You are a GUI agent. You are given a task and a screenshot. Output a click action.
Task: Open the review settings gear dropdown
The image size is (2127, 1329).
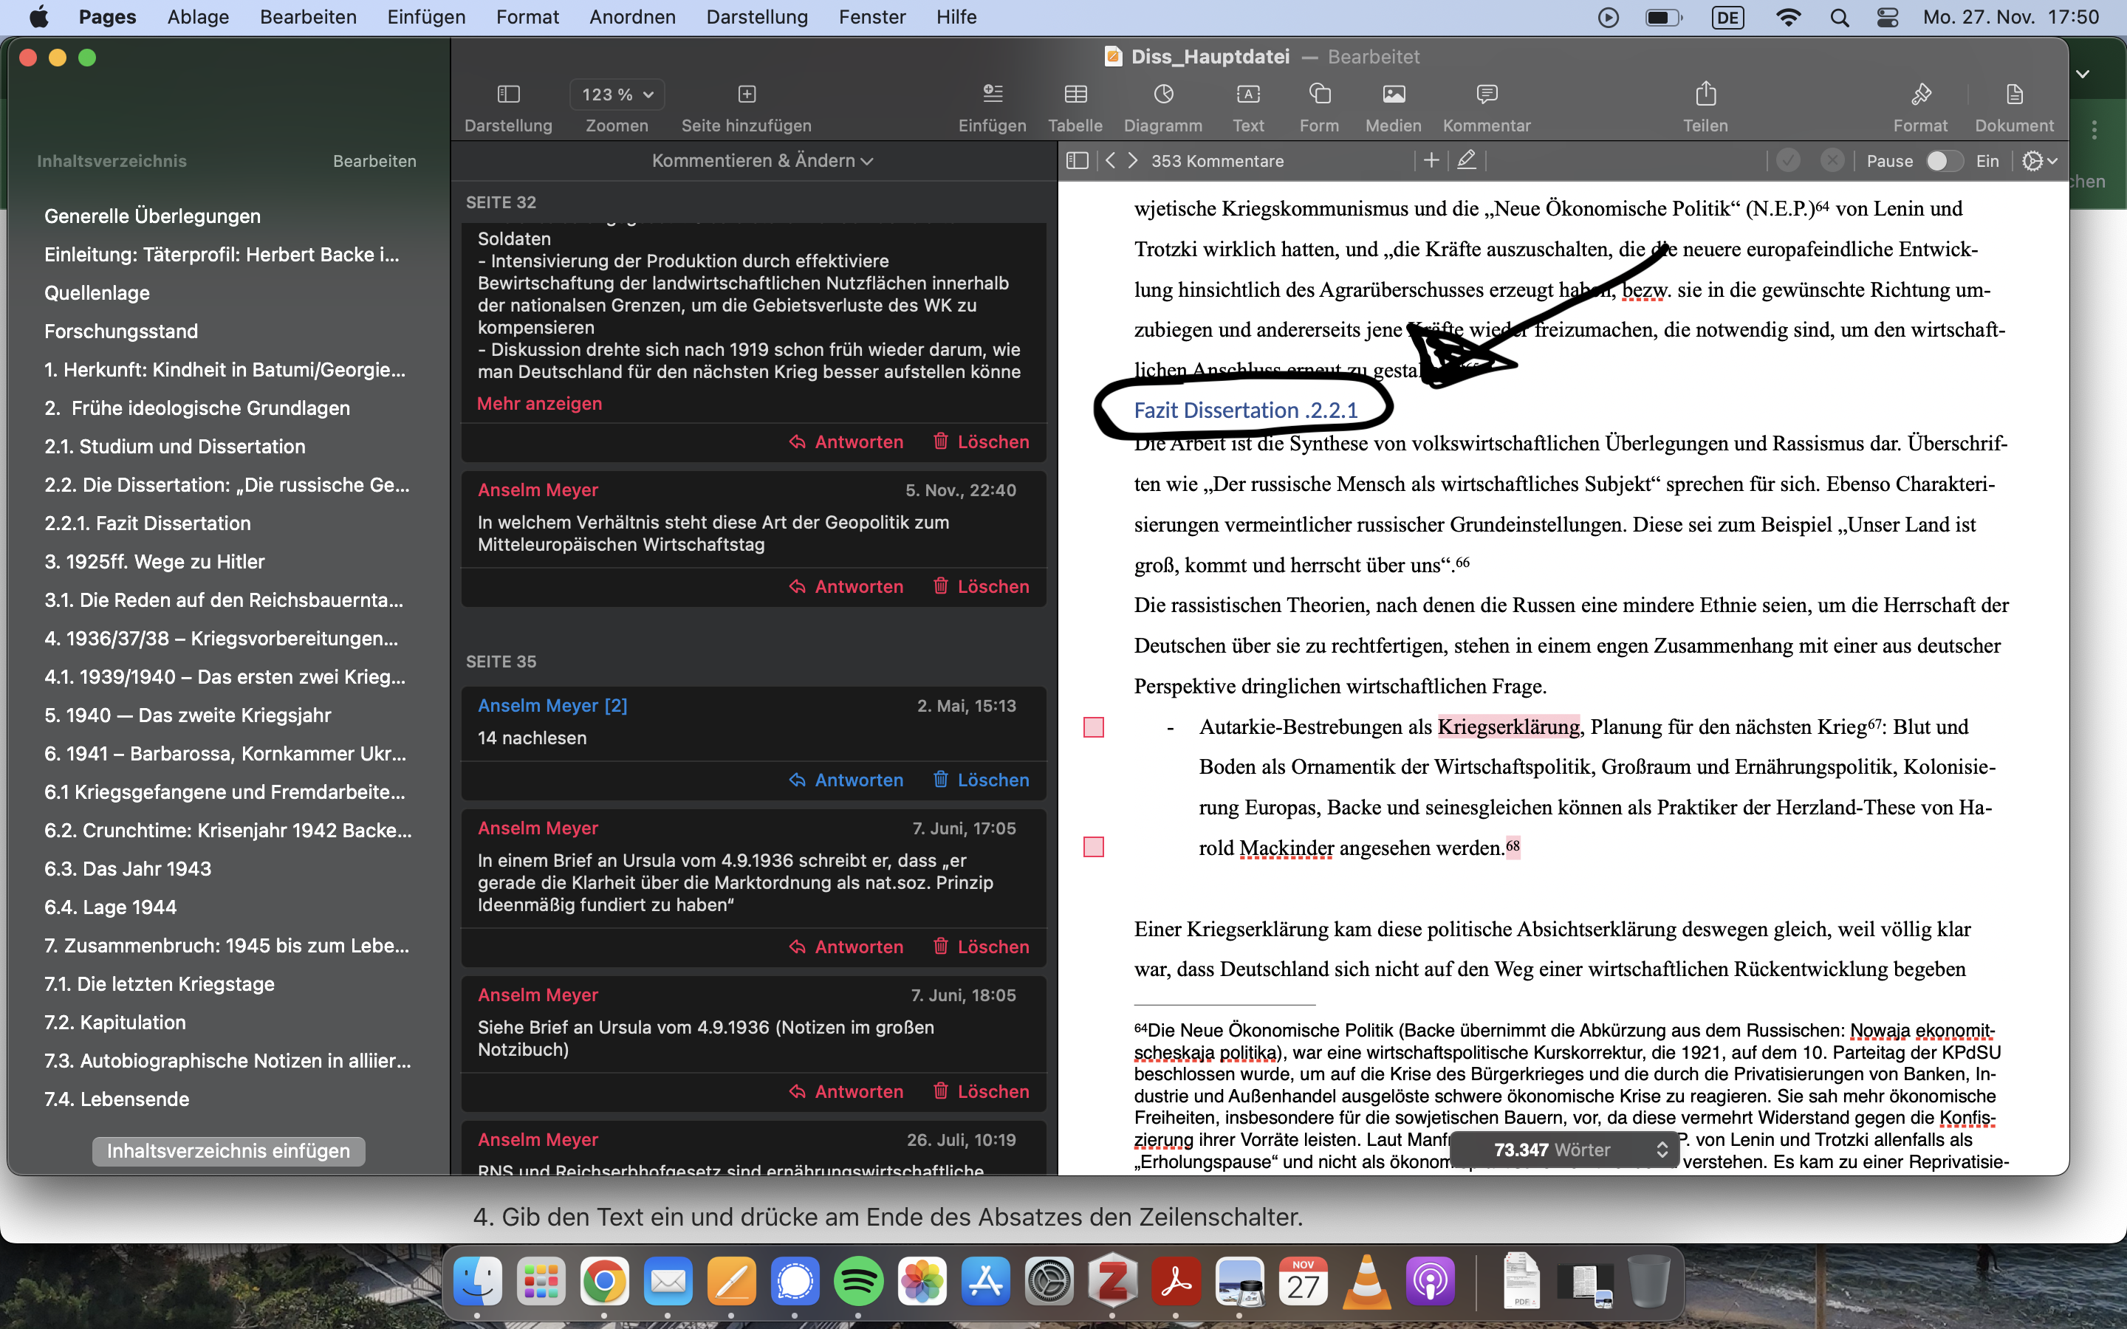[x=2039, y=161]
